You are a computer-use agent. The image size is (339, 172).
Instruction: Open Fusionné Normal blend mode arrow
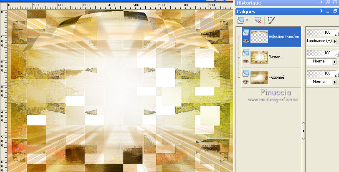[335, 82]
